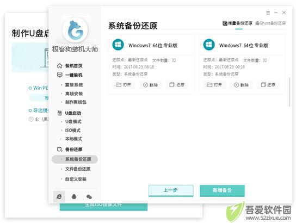Click the backup icon beside 备份还原
296x223 pixels.
coord(60,150)
